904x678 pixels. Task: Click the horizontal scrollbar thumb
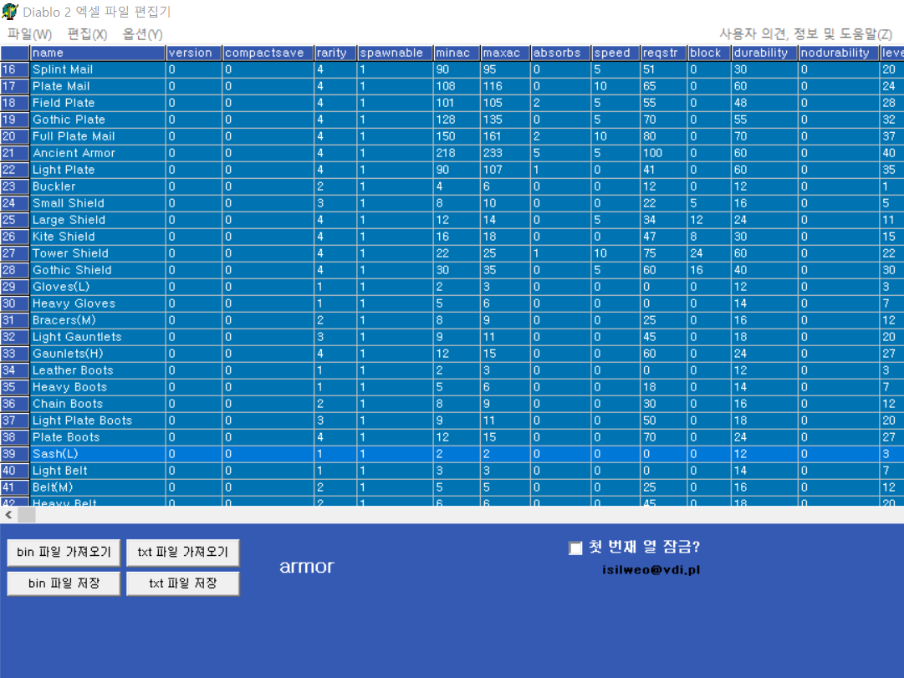(x=27, y=515)
